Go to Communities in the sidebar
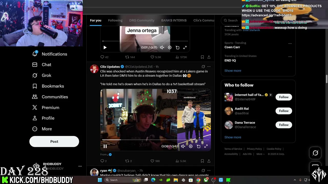 click(x=50, y=97)
